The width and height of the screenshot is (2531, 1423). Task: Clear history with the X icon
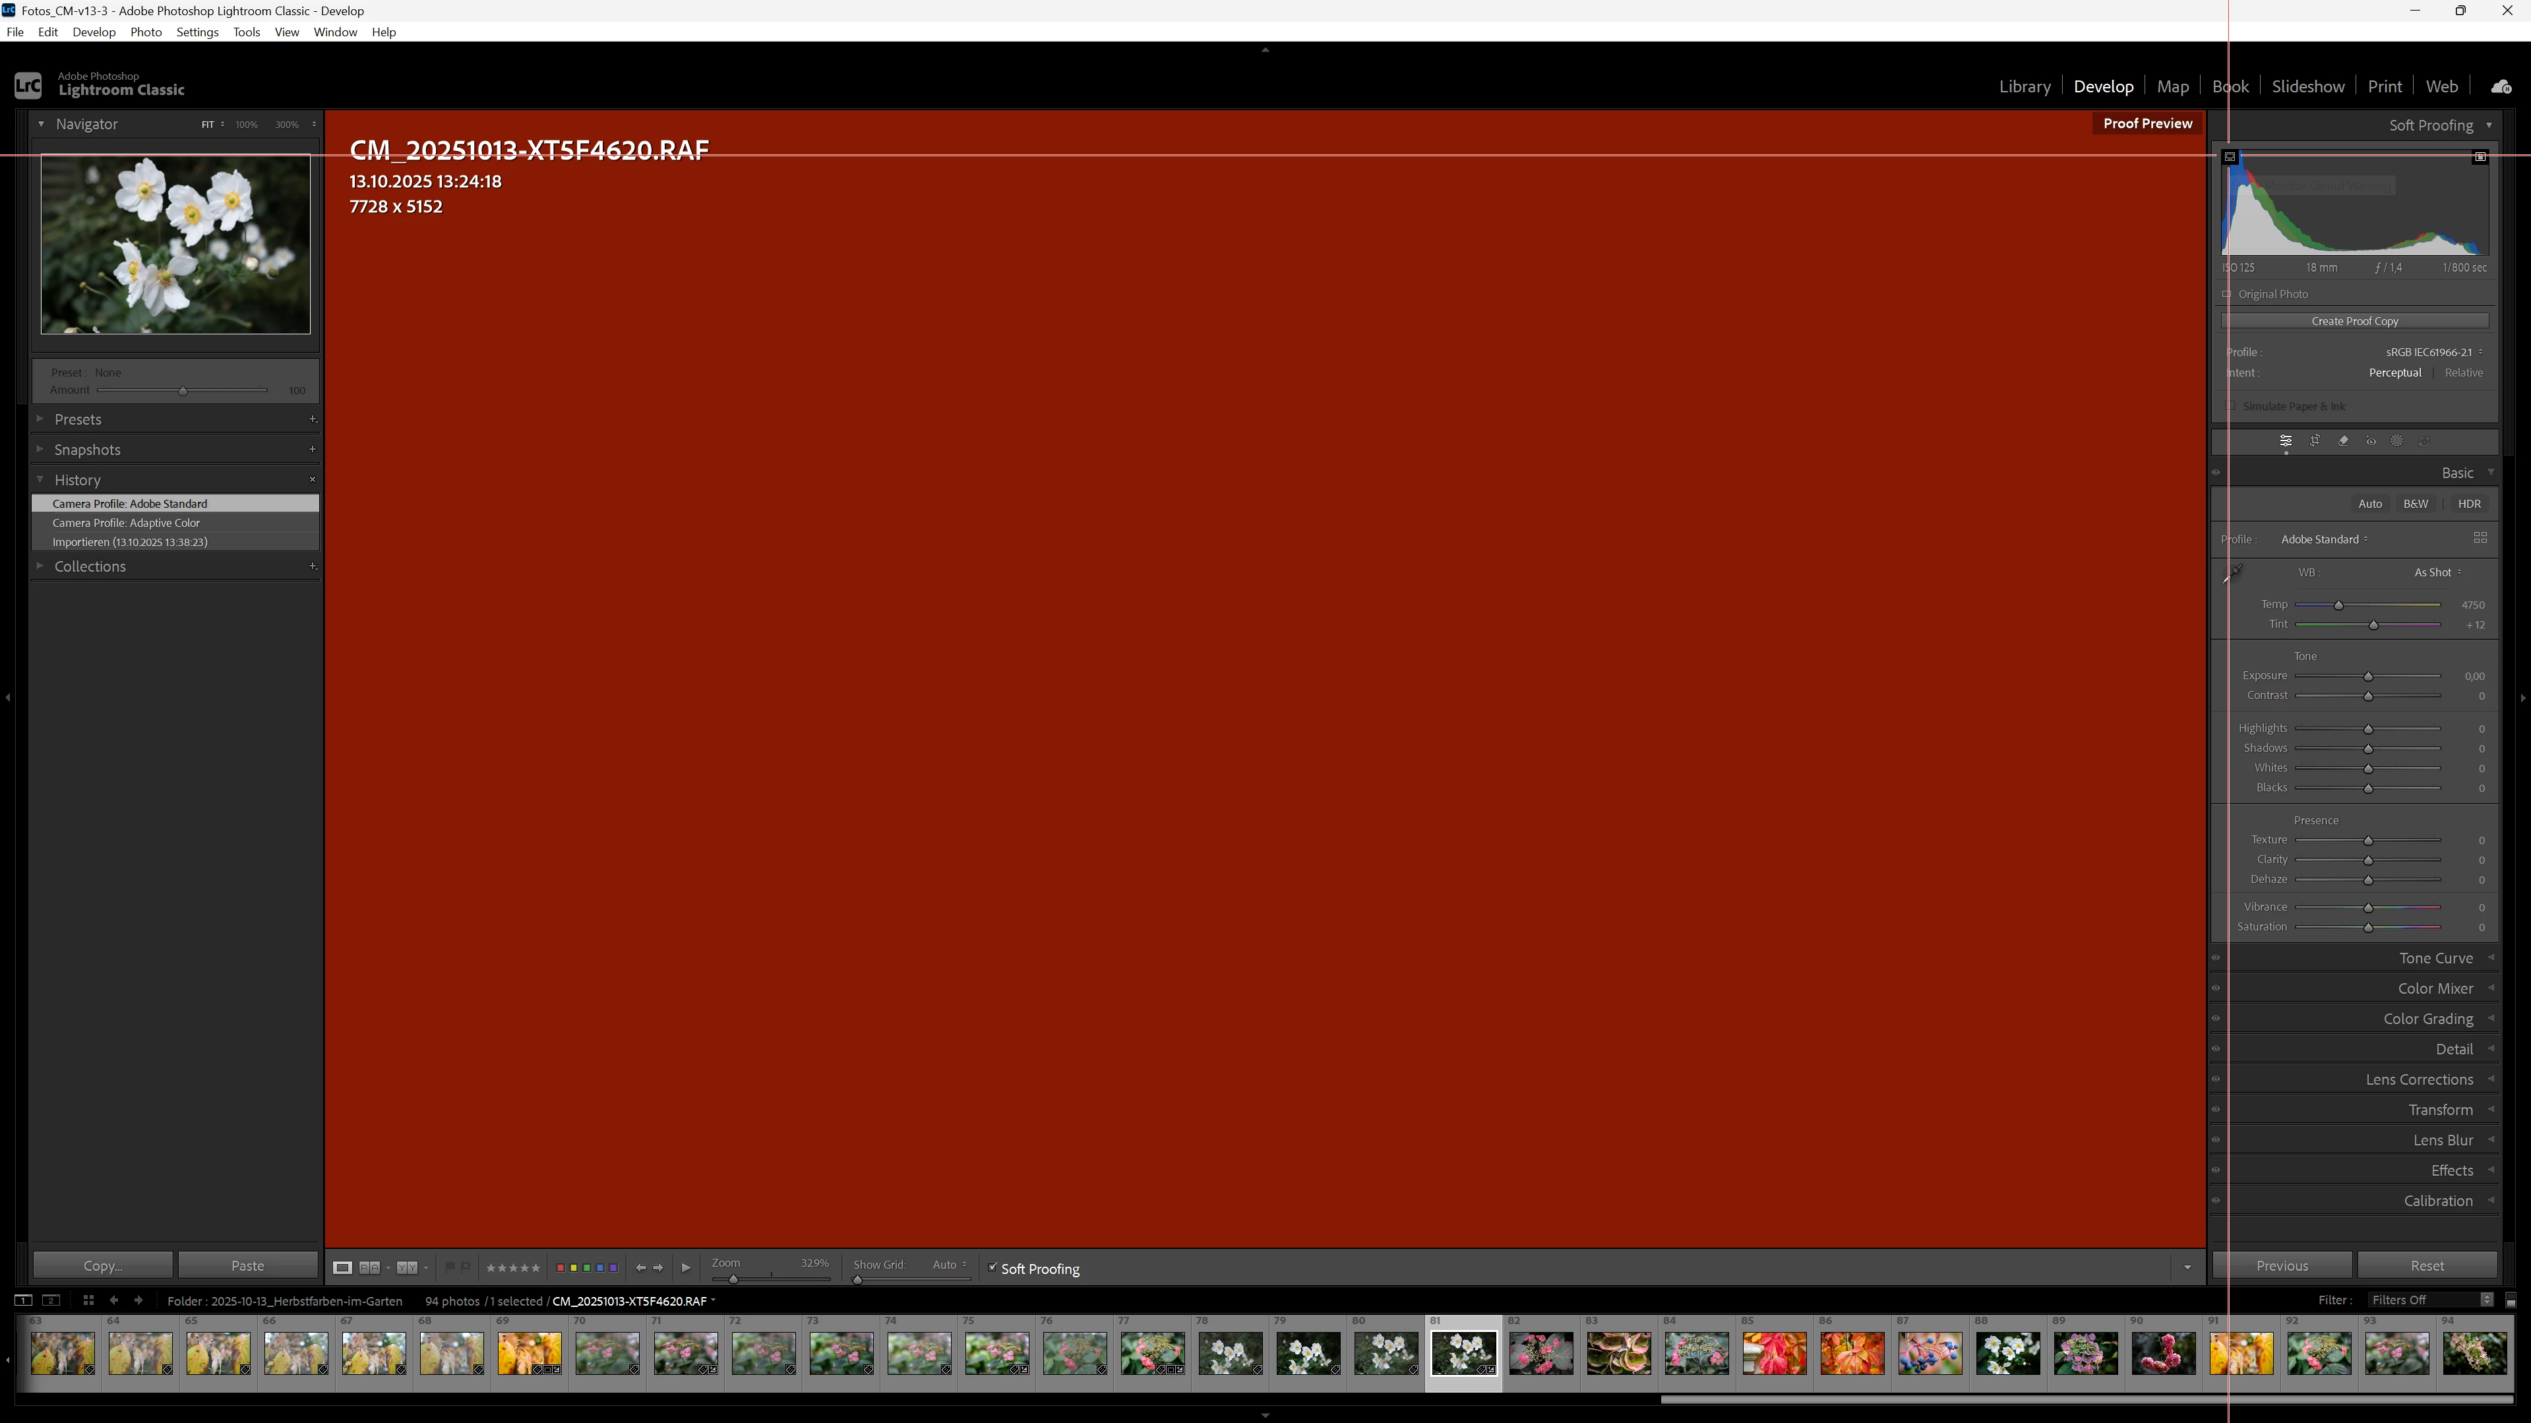click(313, 479)
